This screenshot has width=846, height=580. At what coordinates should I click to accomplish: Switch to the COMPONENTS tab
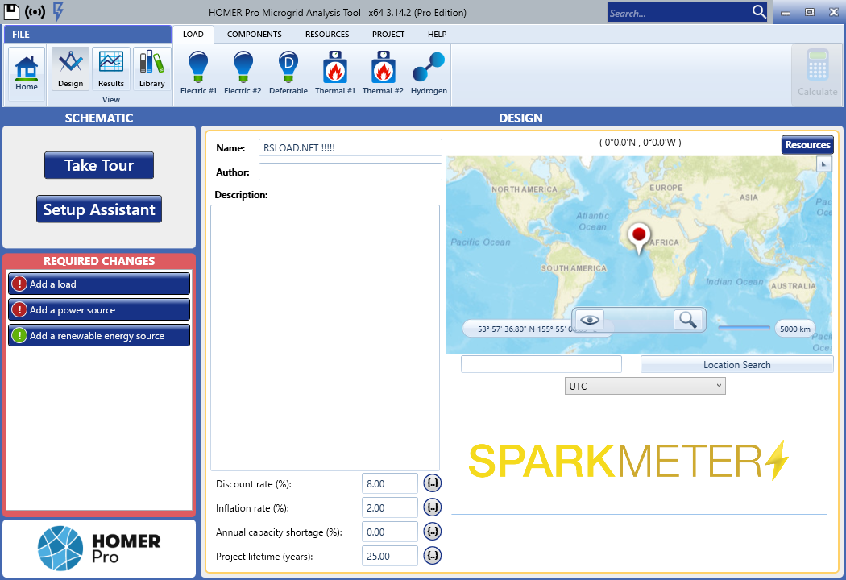pyautogui.click(x=254, y=34)
